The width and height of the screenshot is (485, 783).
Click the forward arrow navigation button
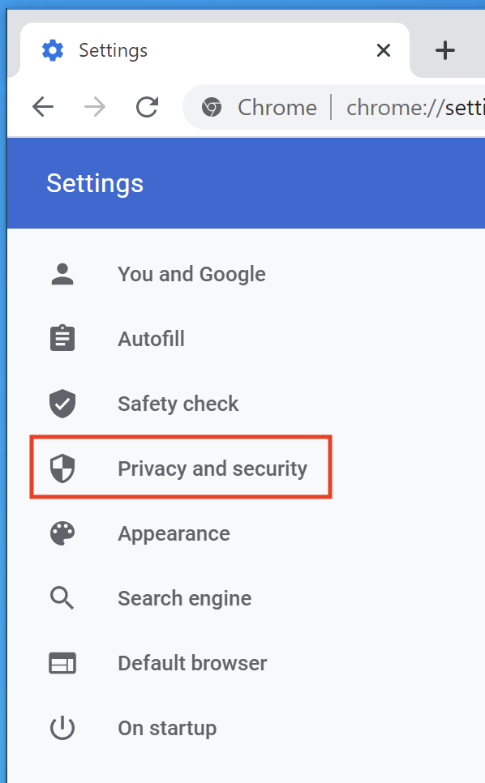[x=95, y=107]
